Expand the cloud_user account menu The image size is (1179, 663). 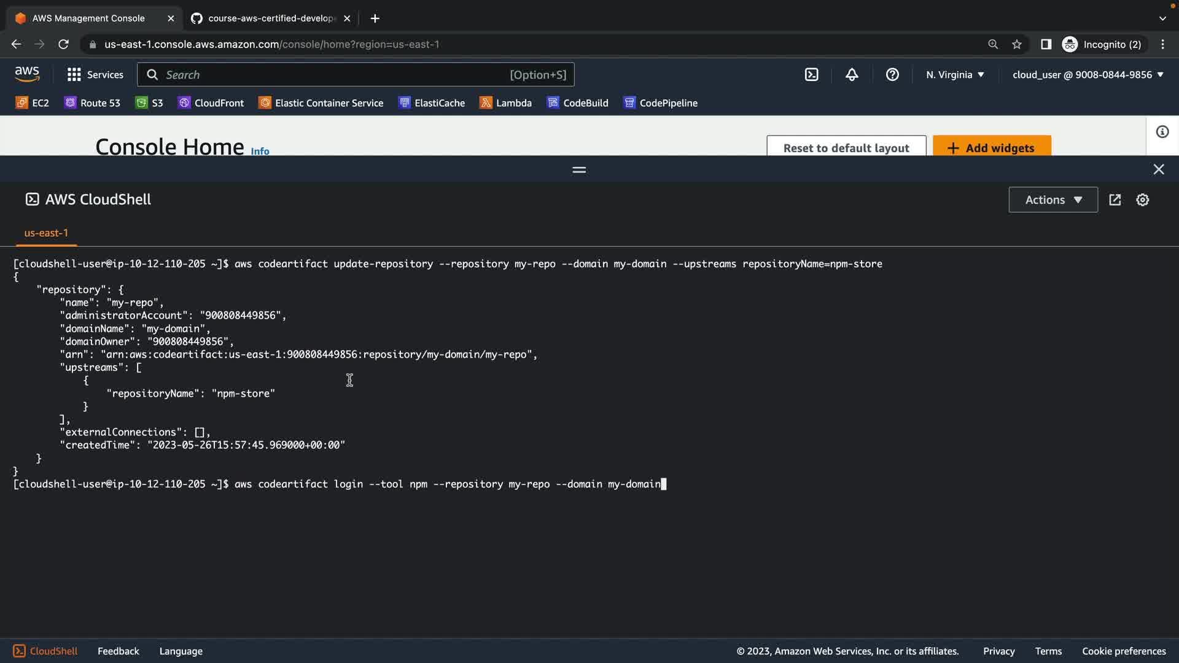[x=1088, y=74]
